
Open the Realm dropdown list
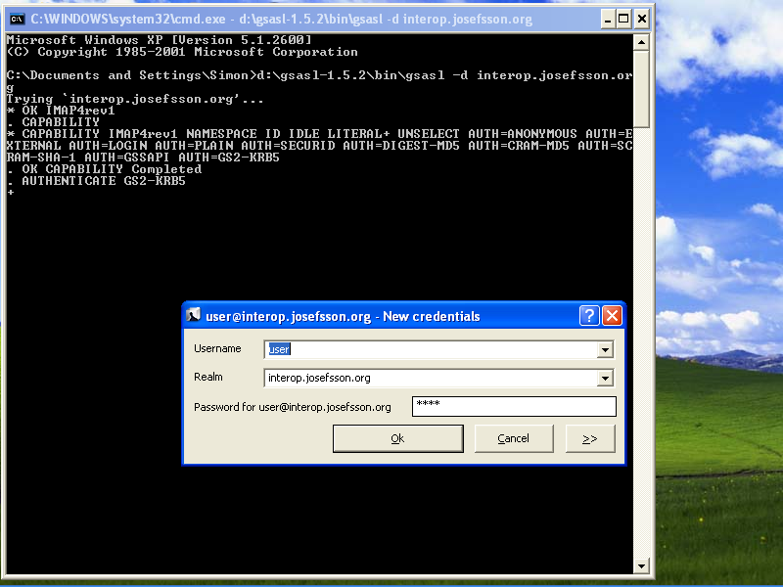click(x=607, y=378)
